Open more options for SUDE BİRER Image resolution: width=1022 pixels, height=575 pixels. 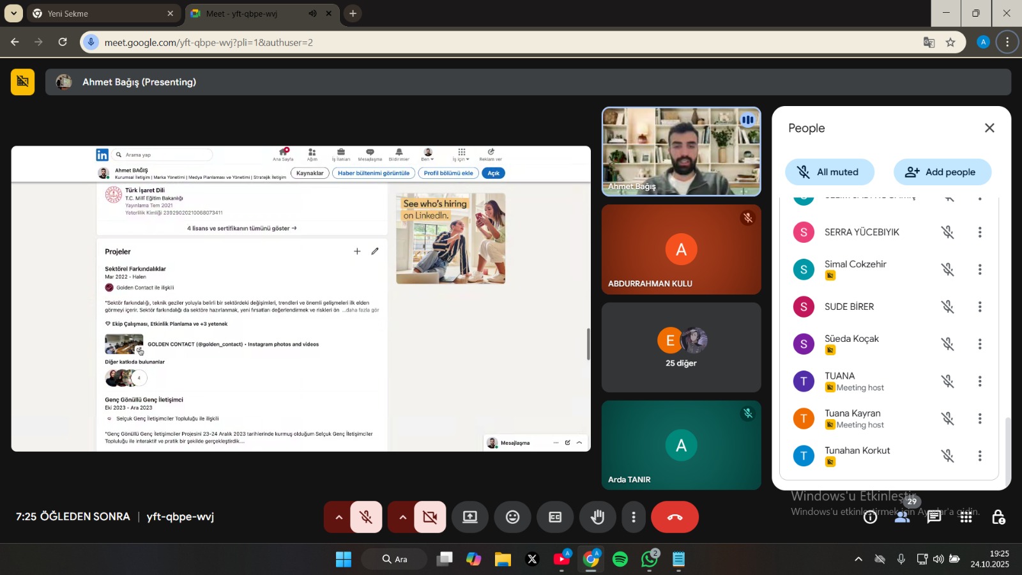[979, 307]
